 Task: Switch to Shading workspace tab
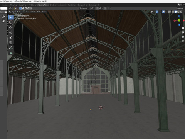click(53, 5)
